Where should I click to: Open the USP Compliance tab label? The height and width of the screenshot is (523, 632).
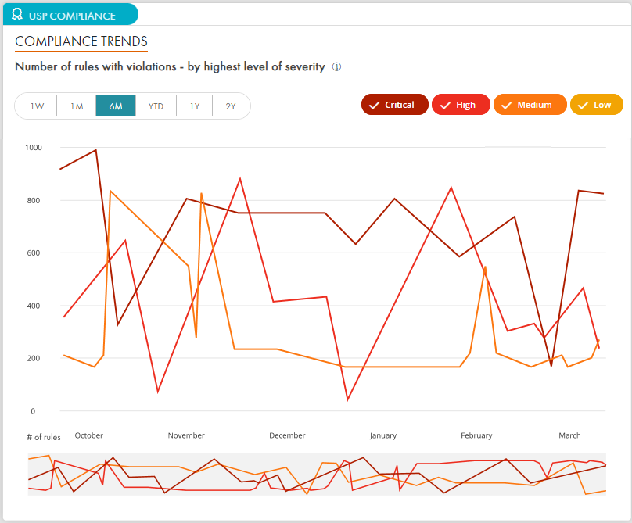pos(72,16)
